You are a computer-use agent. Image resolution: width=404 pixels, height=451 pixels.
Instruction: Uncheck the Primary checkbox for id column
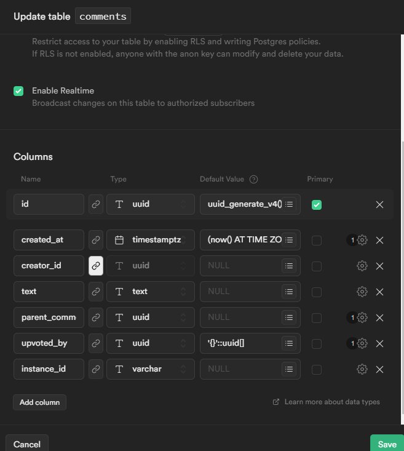[317, 204]
